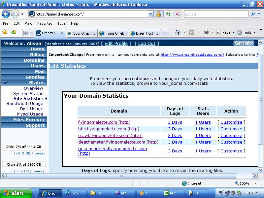
Task: Customize stats for flyingomelette.com row
Action: coord(231,122)
